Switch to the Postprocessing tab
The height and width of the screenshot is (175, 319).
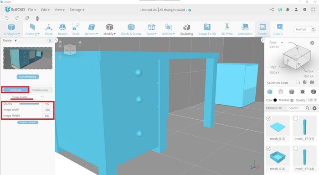pos(40,90)
